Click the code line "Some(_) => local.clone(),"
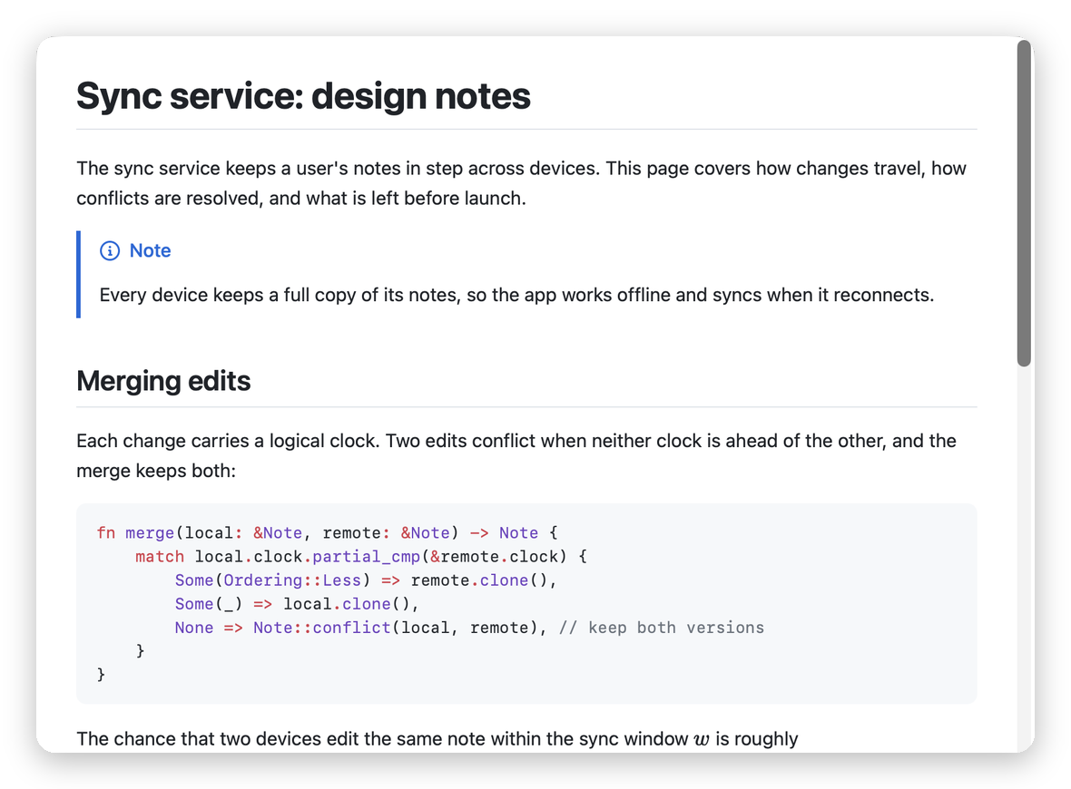1071x789 pixels. (x=297, y=604)
